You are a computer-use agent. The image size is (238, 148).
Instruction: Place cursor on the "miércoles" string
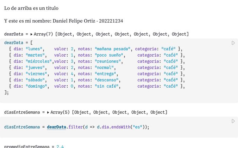(x=39, y=61)
